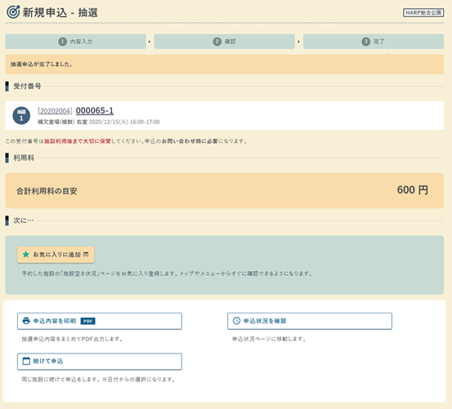
Task: Click the external window icon after お気に入りに追加
Action: [86, 254]
